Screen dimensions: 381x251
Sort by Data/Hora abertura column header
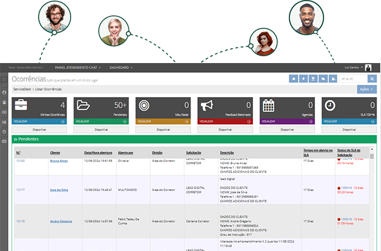click(98, 152)
